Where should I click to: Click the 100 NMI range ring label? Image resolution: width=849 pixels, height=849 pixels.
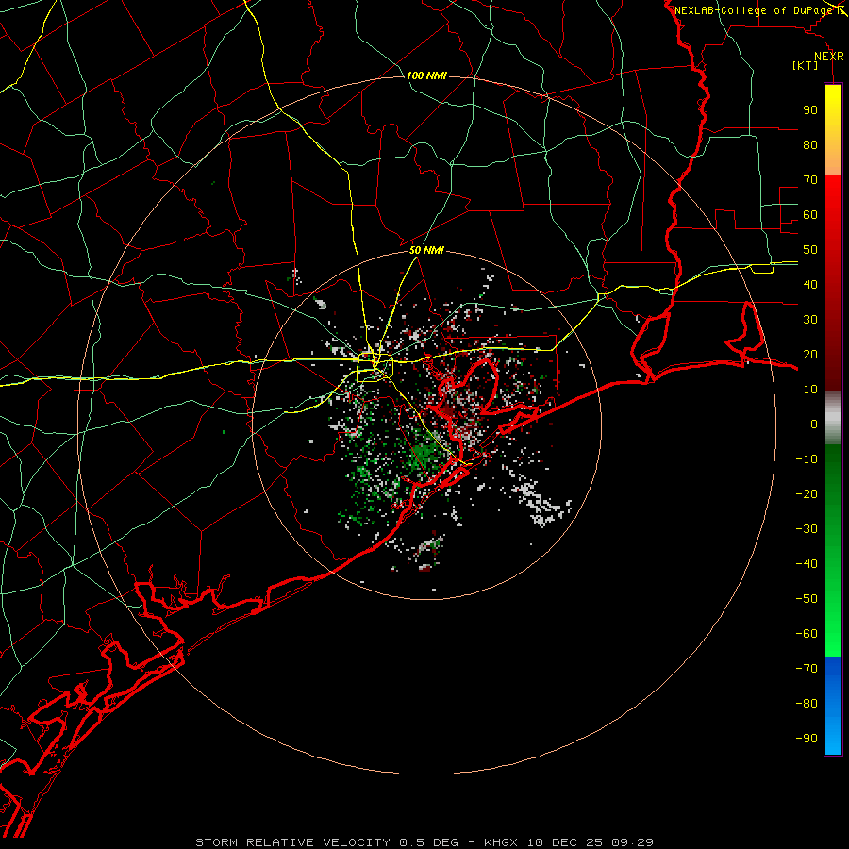(x=426, y=75)
